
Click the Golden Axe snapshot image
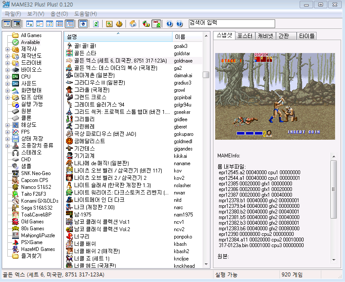pos(275,96)
